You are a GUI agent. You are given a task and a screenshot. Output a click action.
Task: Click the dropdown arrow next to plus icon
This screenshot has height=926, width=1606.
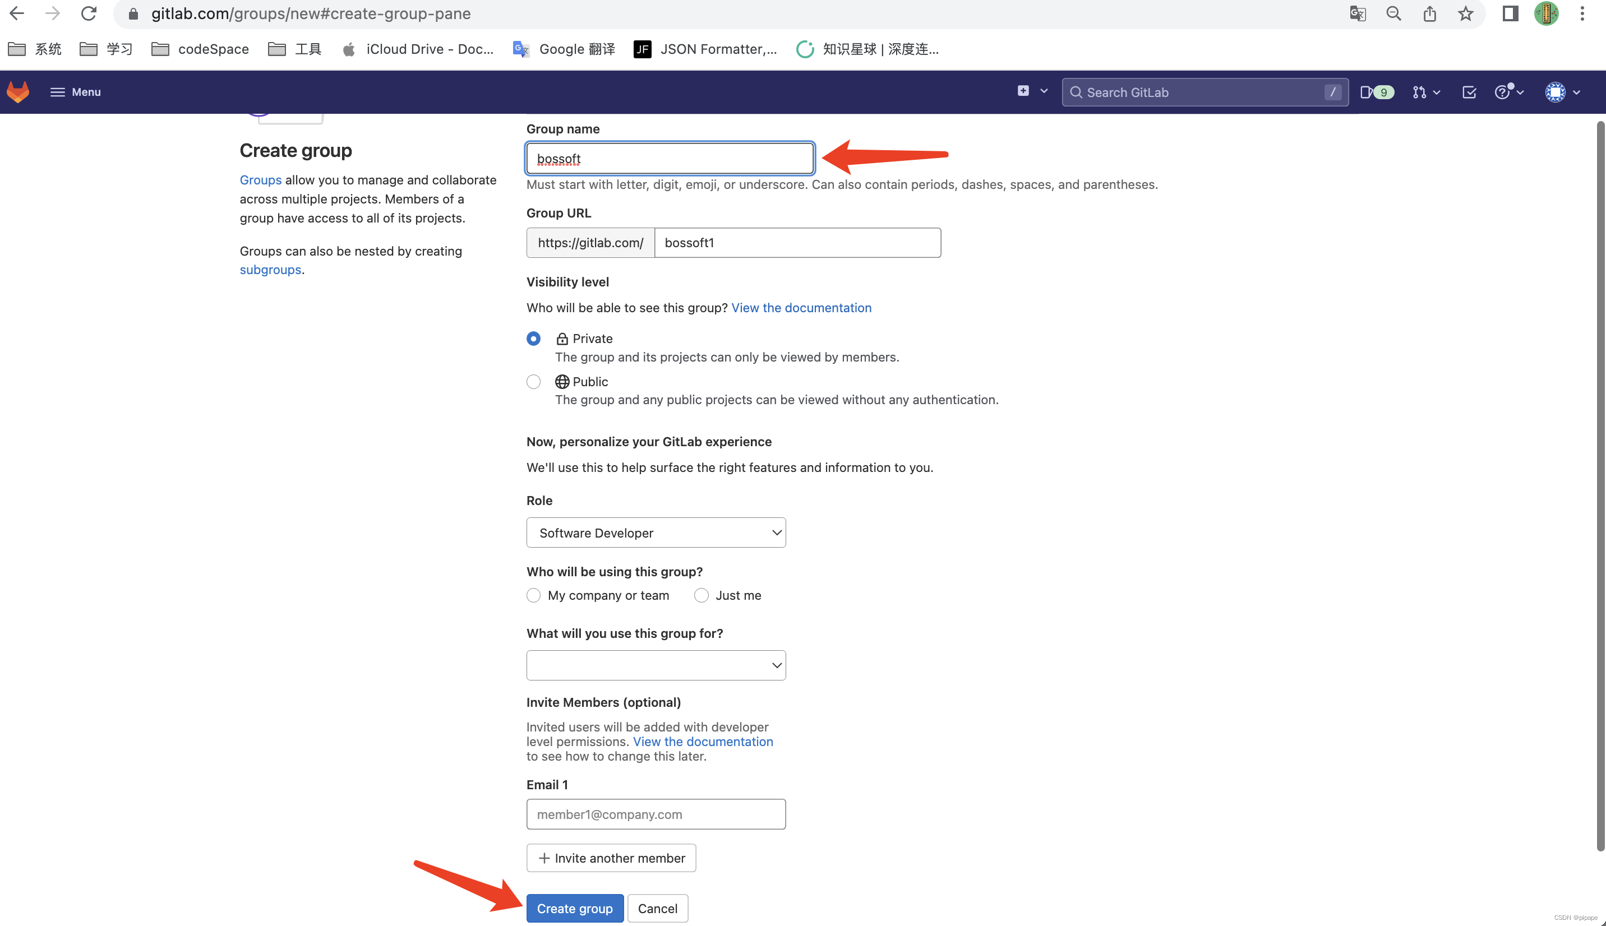click(x=1044, y=91)
